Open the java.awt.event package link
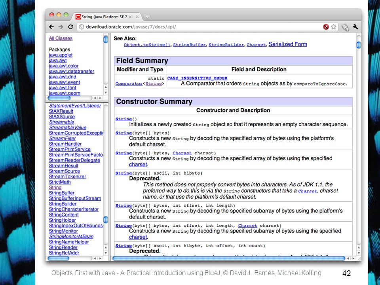Screen dimensions: 380x285 click(65, 82)
